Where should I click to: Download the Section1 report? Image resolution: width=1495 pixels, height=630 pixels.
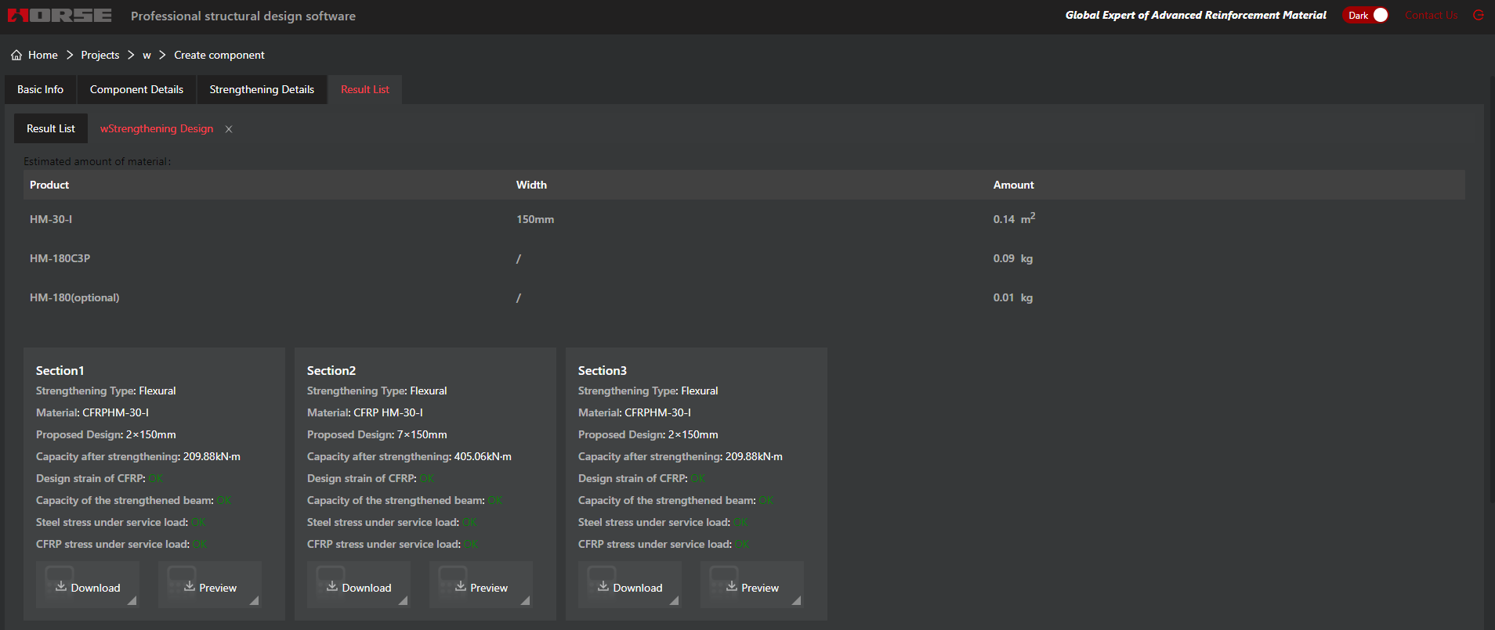[88, 587]
